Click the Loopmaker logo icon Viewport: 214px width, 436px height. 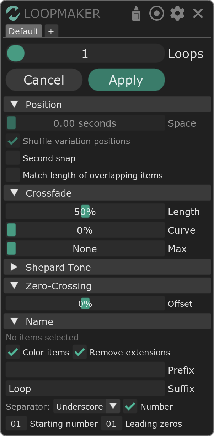13,14
